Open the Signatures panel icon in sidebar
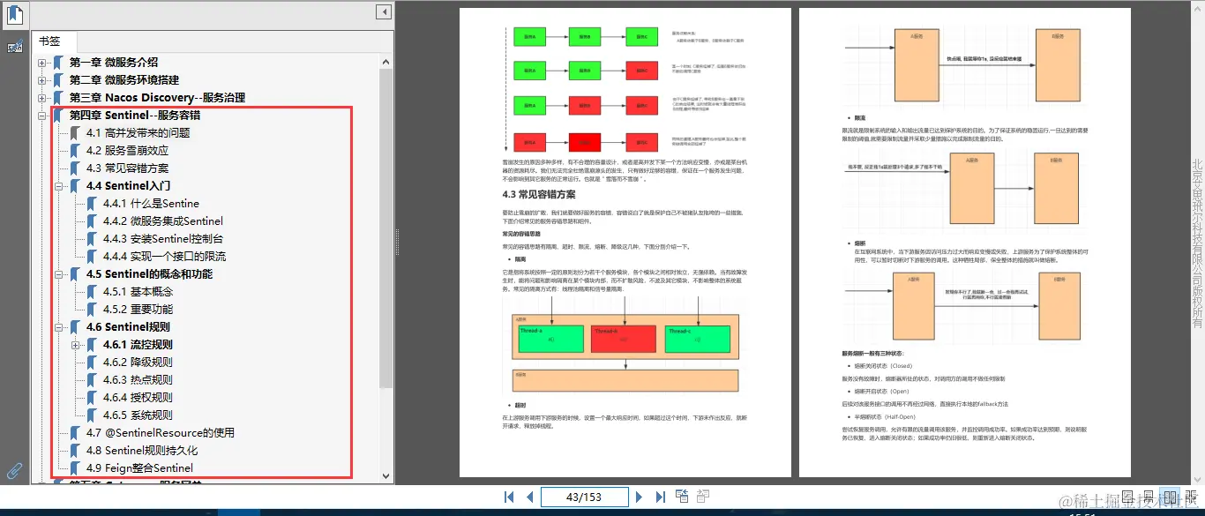 tap(15, 46)
